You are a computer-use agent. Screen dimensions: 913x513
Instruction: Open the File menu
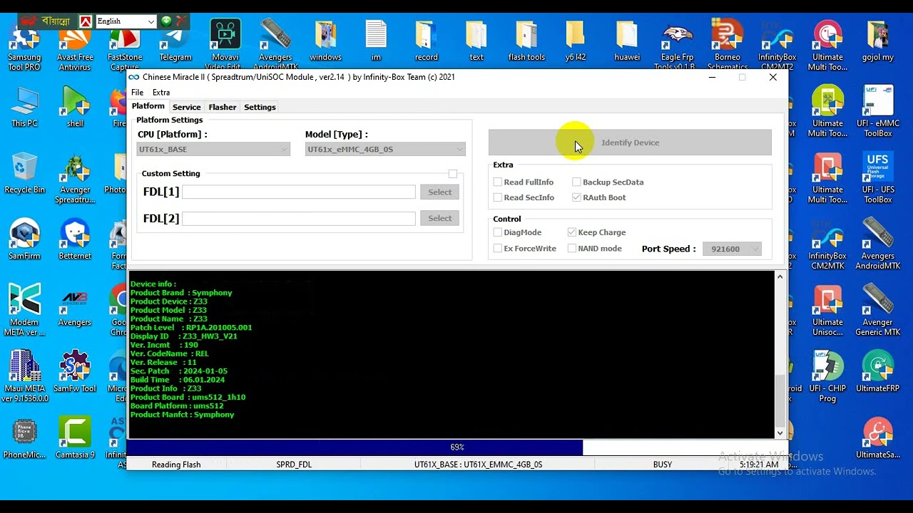(137, 93)
